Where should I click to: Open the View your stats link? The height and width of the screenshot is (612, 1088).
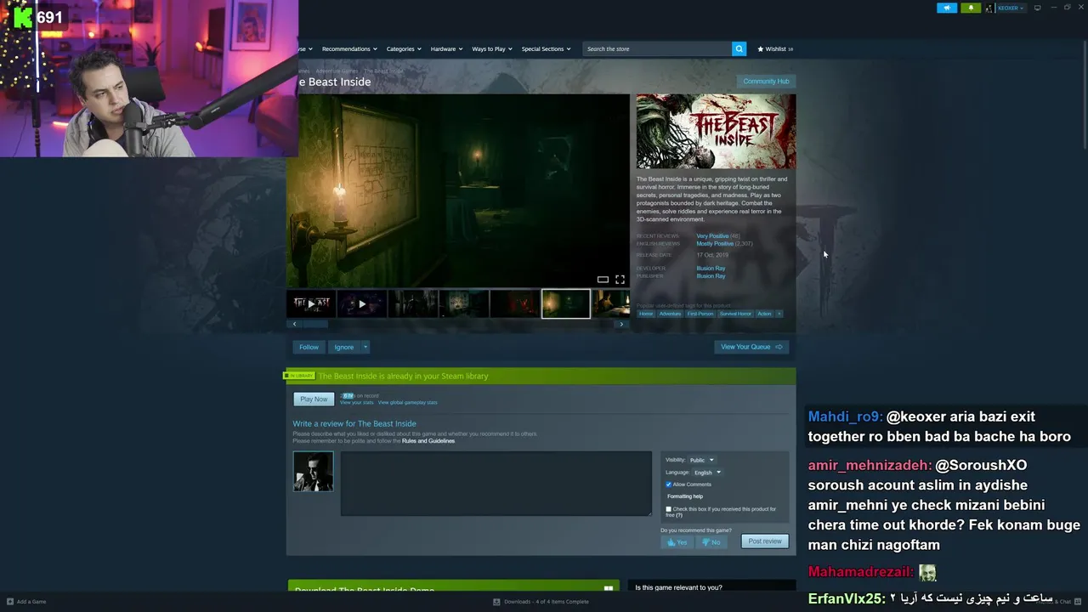(x=356, y=403)
